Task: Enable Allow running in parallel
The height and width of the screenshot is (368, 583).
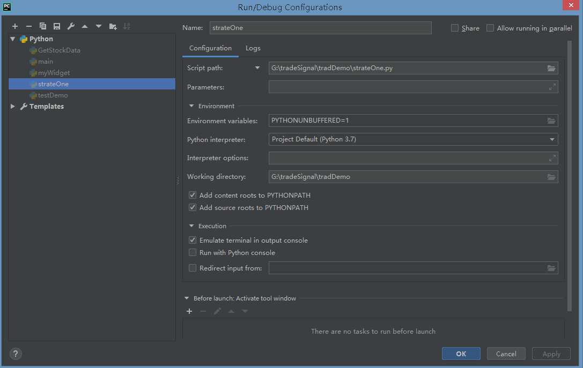Action: coord(490,28)
